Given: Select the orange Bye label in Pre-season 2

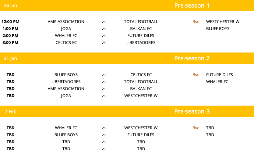Looking at the screenshot, I should tap(196, 75).
